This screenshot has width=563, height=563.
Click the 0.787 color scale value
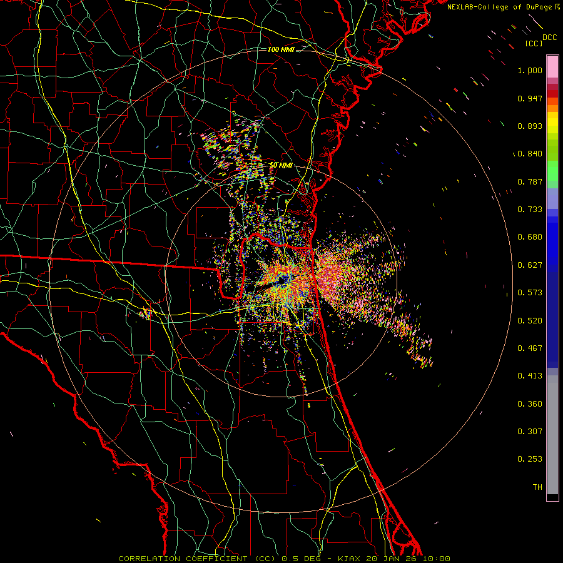pos(530,181)
